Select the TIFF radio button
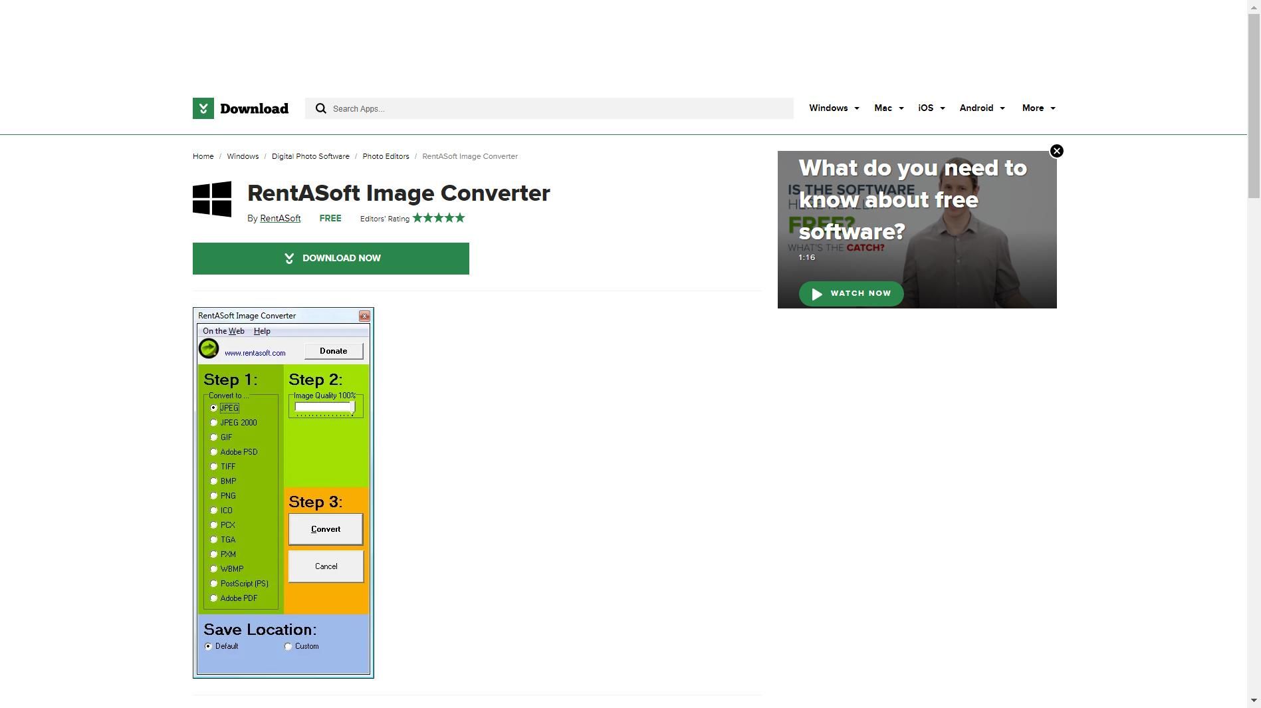Viewport: 1261px width, 708px height. (x=213, y=466)
